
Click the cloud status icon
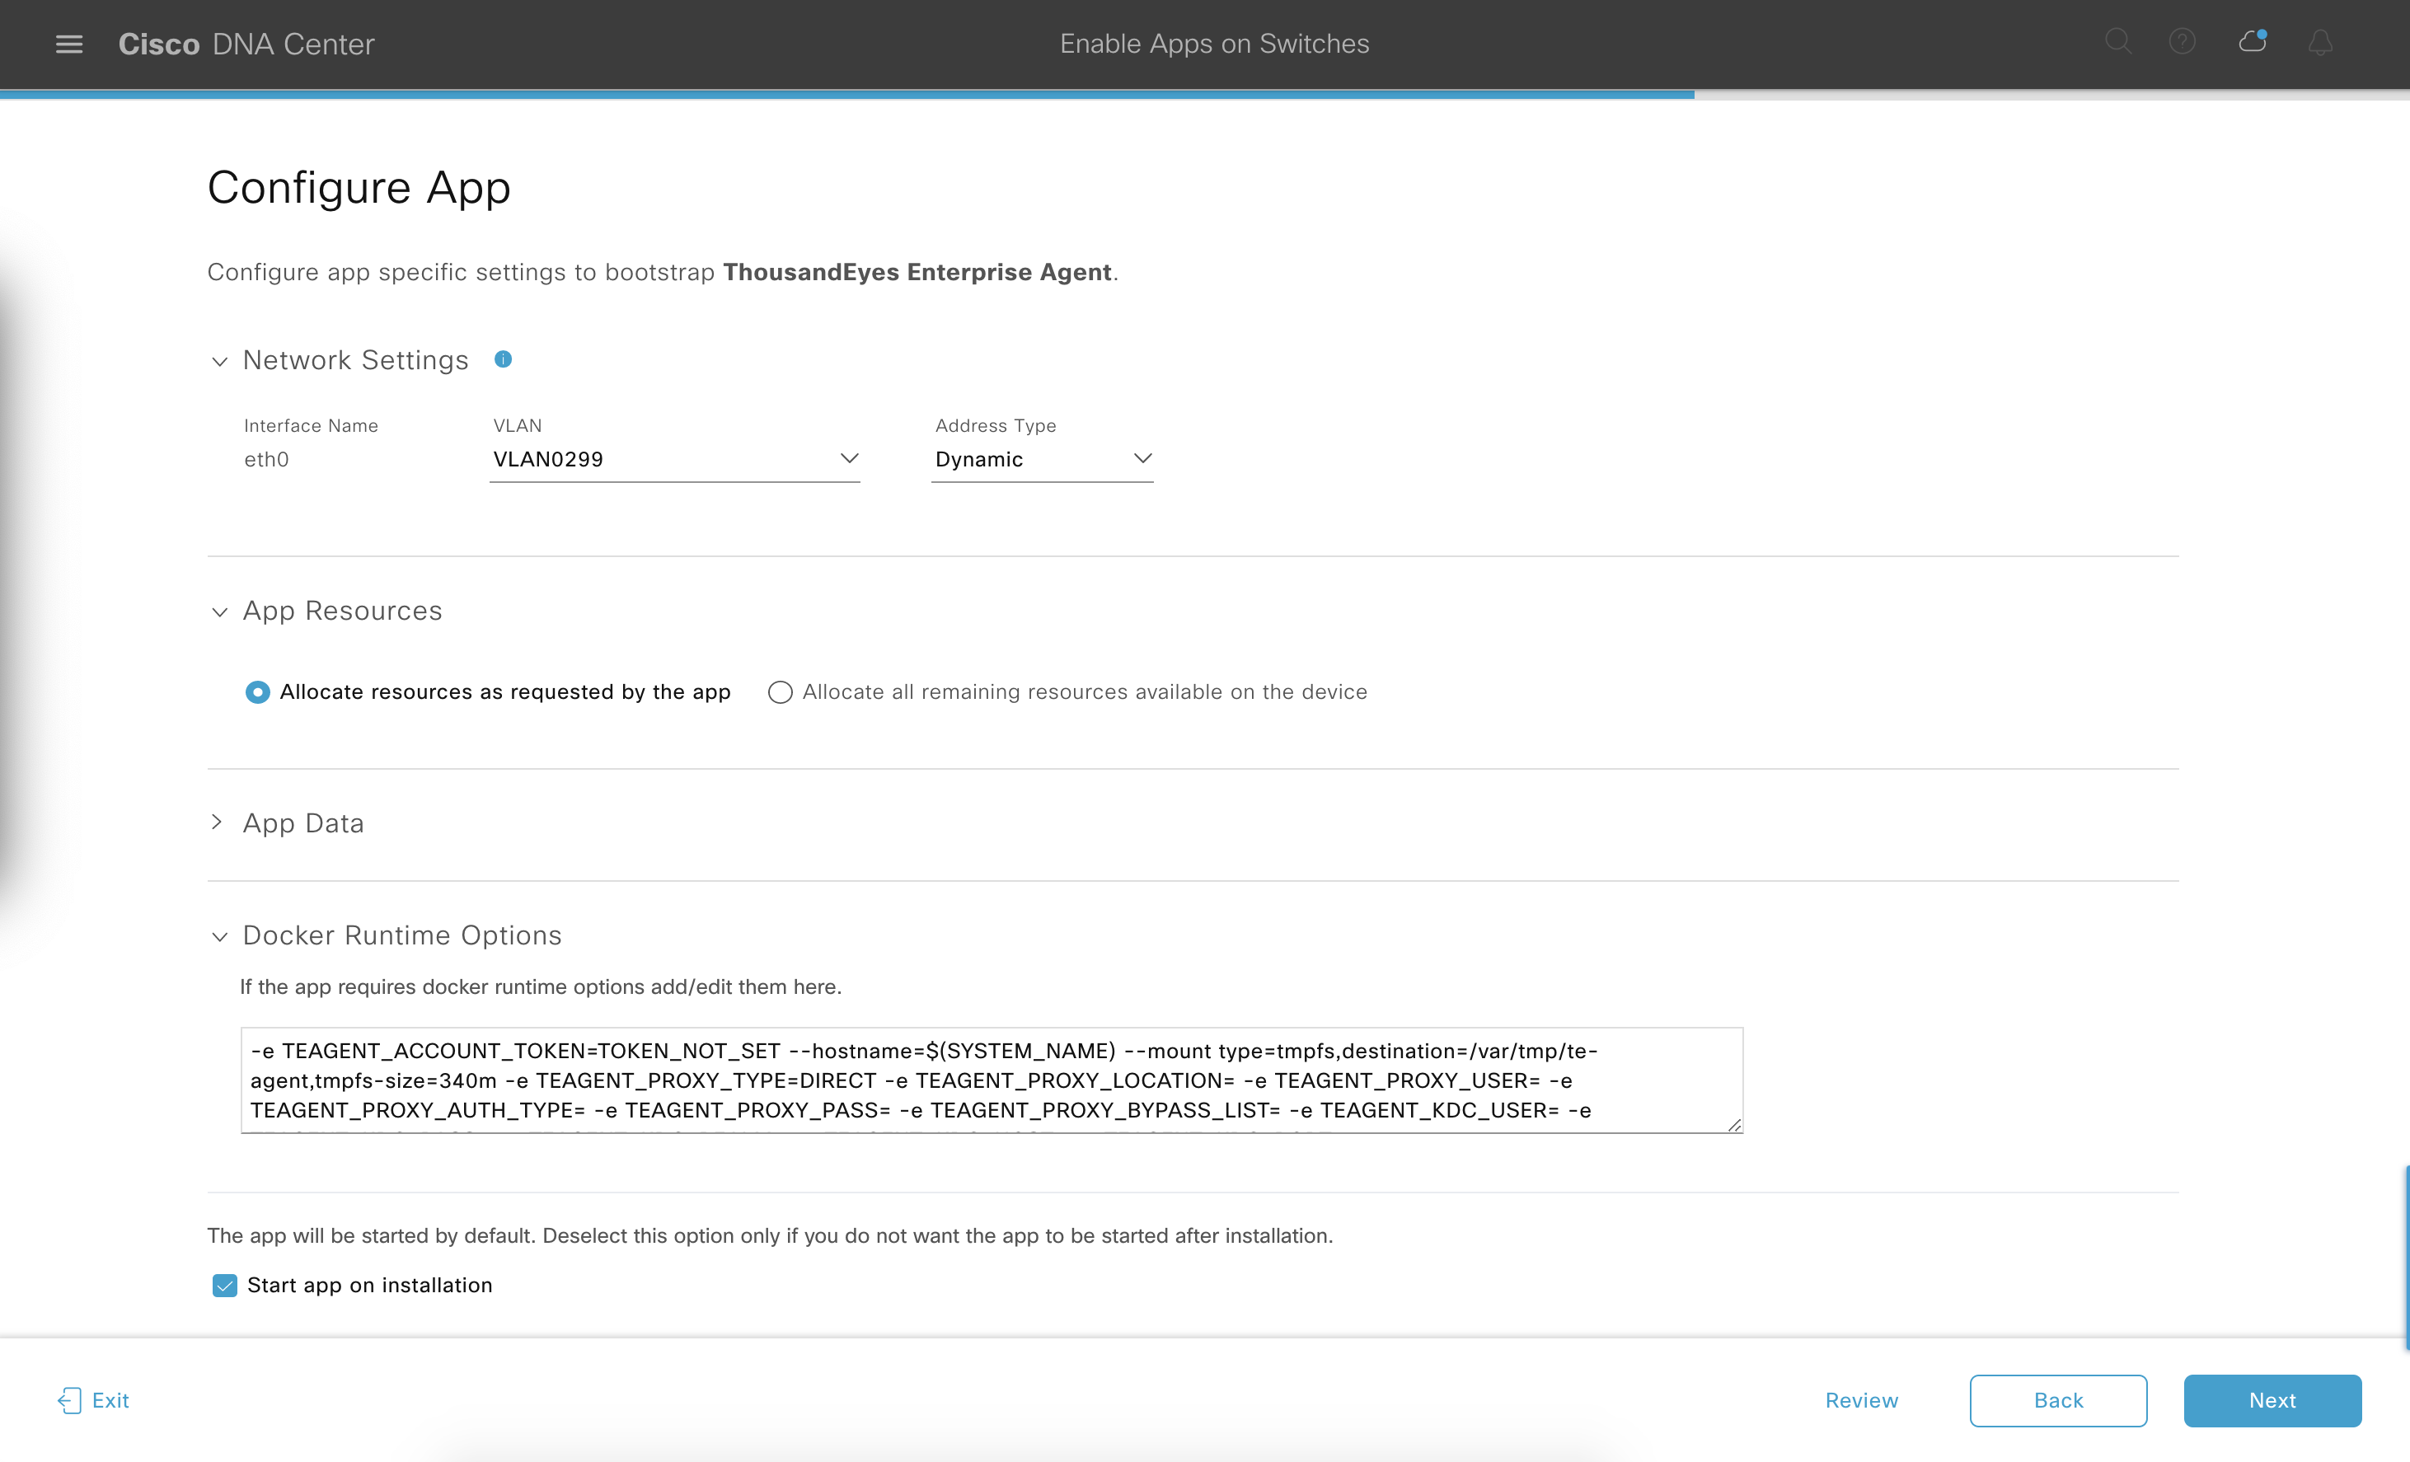click(2253, 42)
